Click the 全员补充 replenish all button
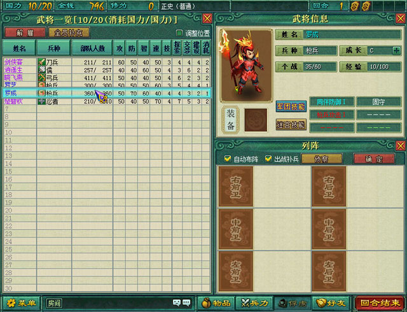This screenshot has height=312, width=407. 69,32
